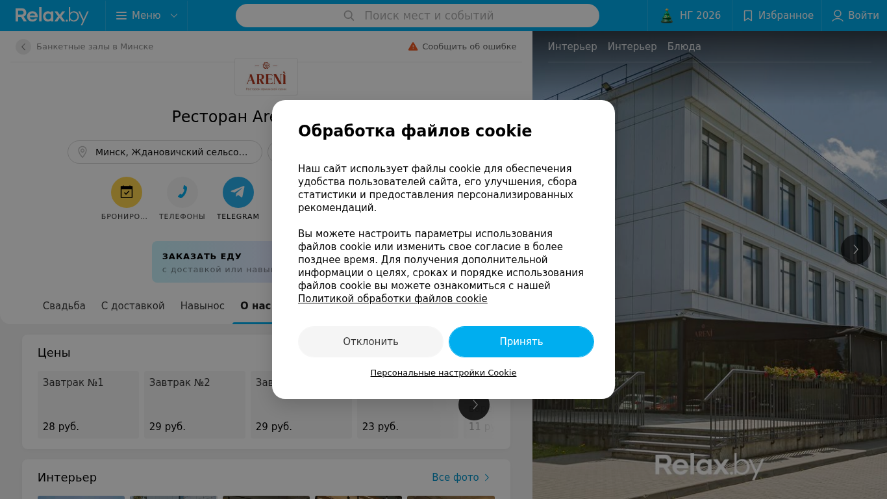Accept cookies with Принять button
887x499 pixels.
(x=521, y=342)
